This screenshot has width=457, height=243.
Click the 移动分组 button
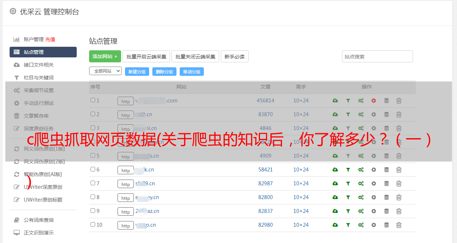[192, 72]
